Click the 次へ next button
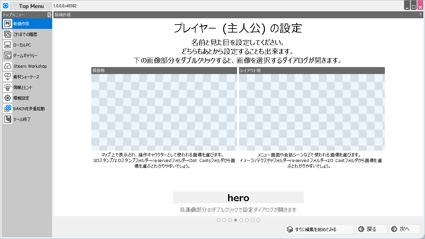 tap(404, 229)
